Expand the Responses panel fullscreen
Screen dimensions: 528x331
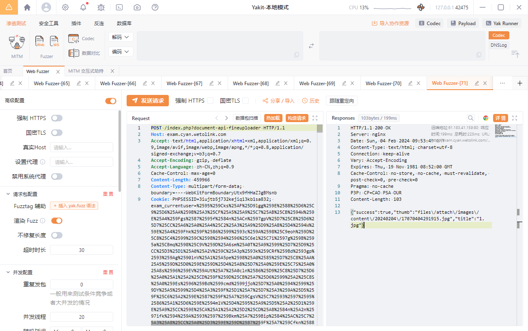coord(515,118)
